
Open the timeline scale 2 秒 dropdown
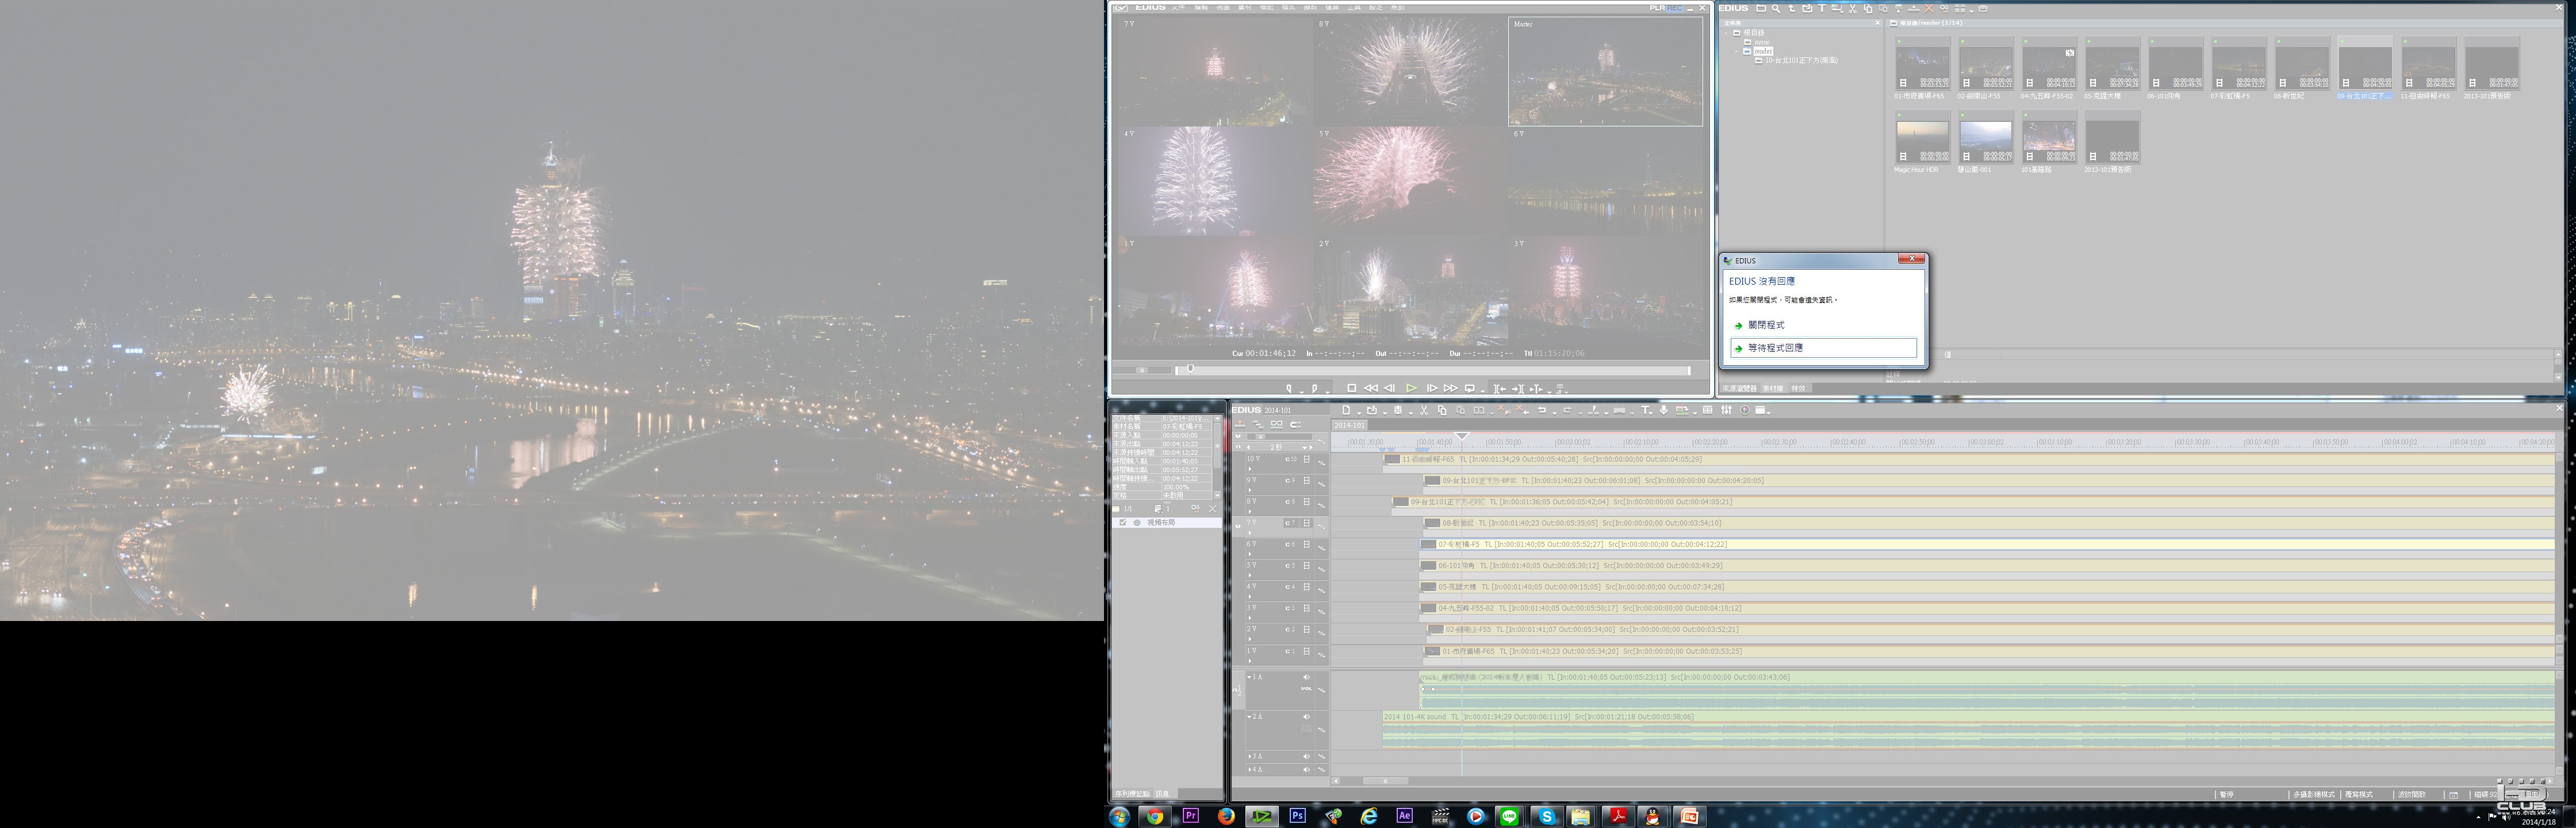[1306, 447]
